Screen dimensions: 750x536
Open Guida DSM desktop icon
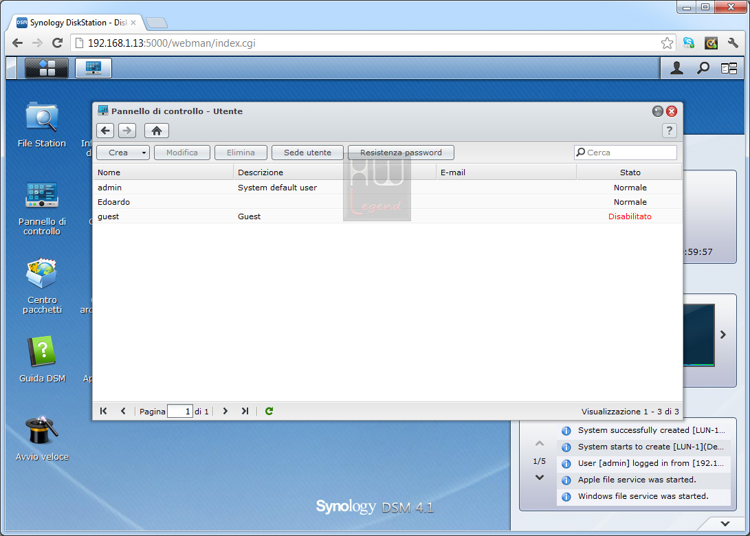[x=42, y=359]
